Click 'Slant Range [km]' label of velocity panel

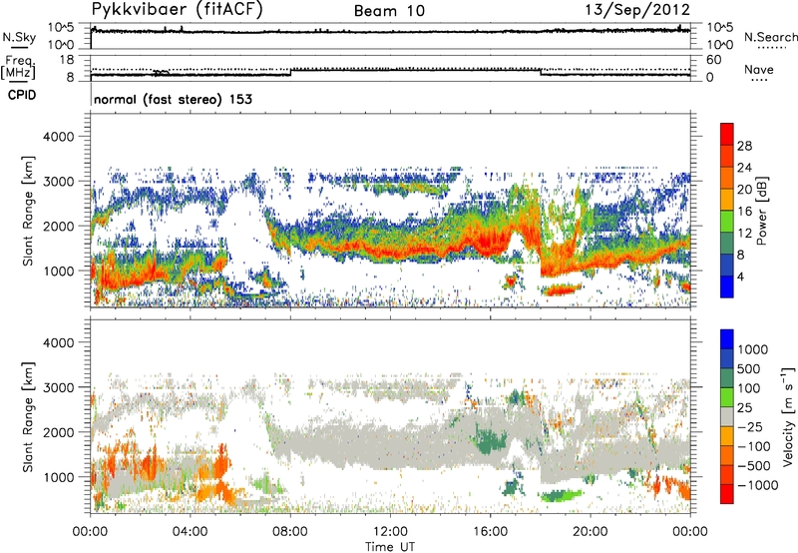tap(28, 416)
